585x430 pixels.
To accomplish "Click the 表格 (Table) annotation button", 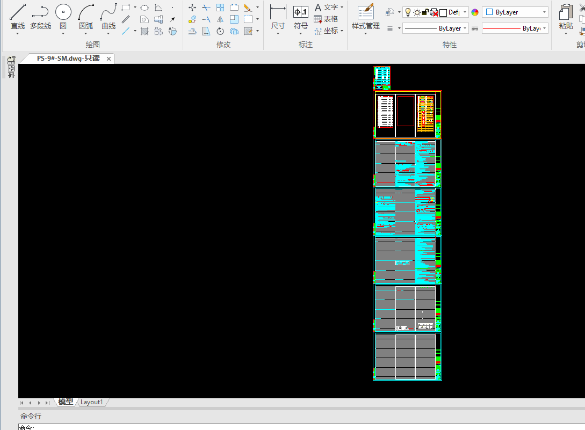I will (x=326, y=19).
